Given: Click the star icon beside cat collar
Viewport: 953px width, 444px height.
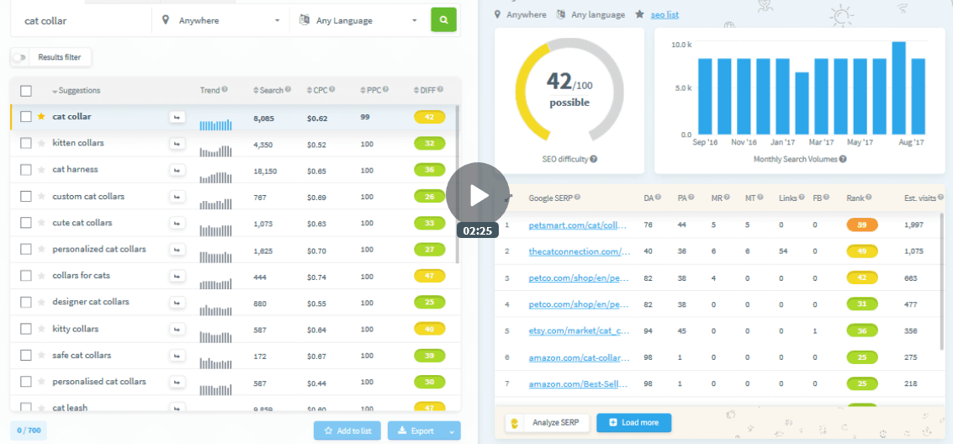Looking at the screenshot, I should point(41,117).
